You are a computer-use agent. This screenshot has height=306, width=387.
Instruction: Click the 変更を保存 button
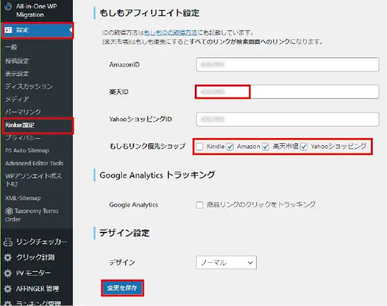(122, 288)
